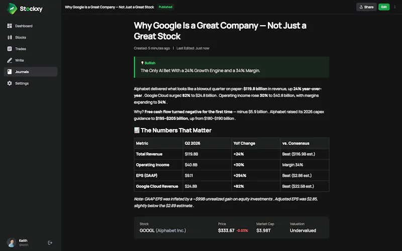Click 'Created: 5 minutes ago' text
402x251 pixels.
tap(152, 48)
